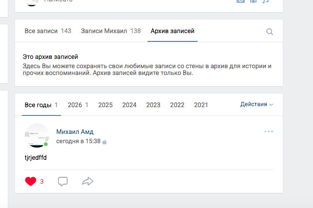The image size is (313, 208).
Task: Click the post author's round avatar
Action: pos(37,135)
